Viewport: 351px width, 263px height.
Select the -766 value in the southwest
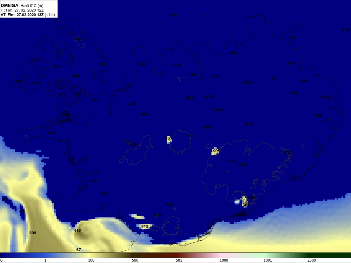[93, 181]
